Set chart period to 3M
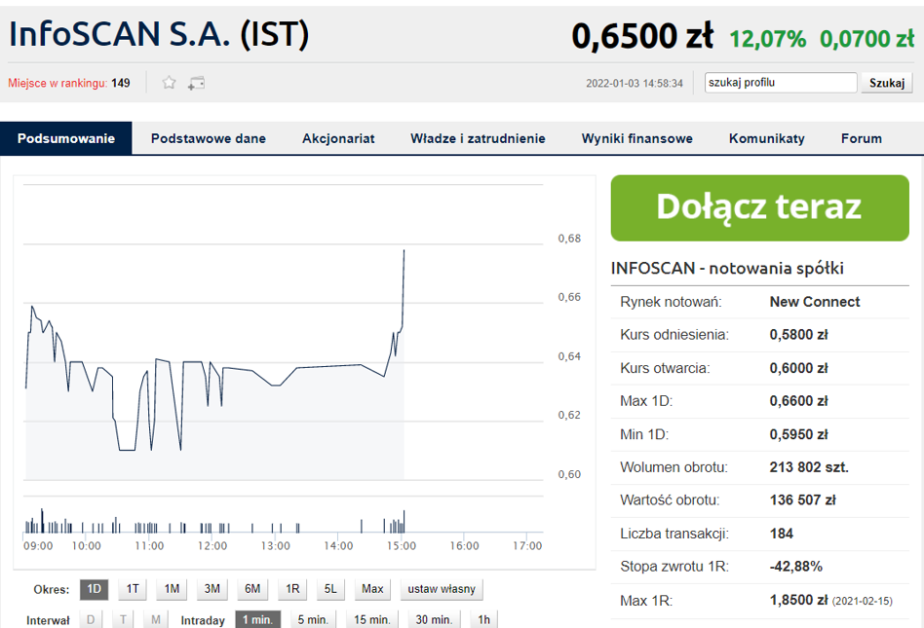 [212, 589]
